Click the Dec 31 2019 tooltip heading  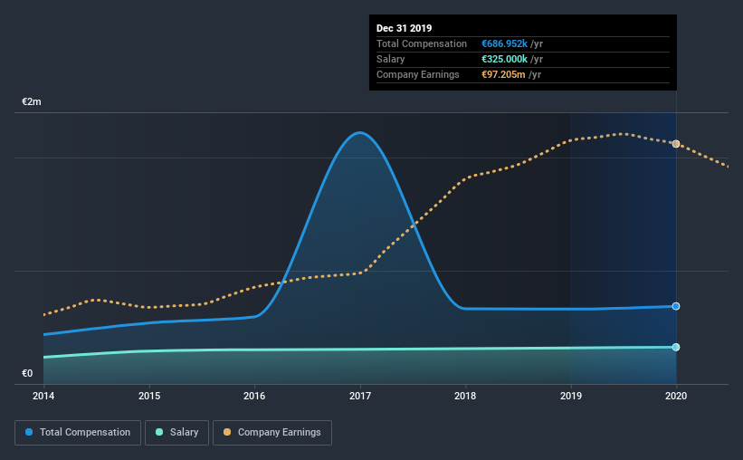405,28
